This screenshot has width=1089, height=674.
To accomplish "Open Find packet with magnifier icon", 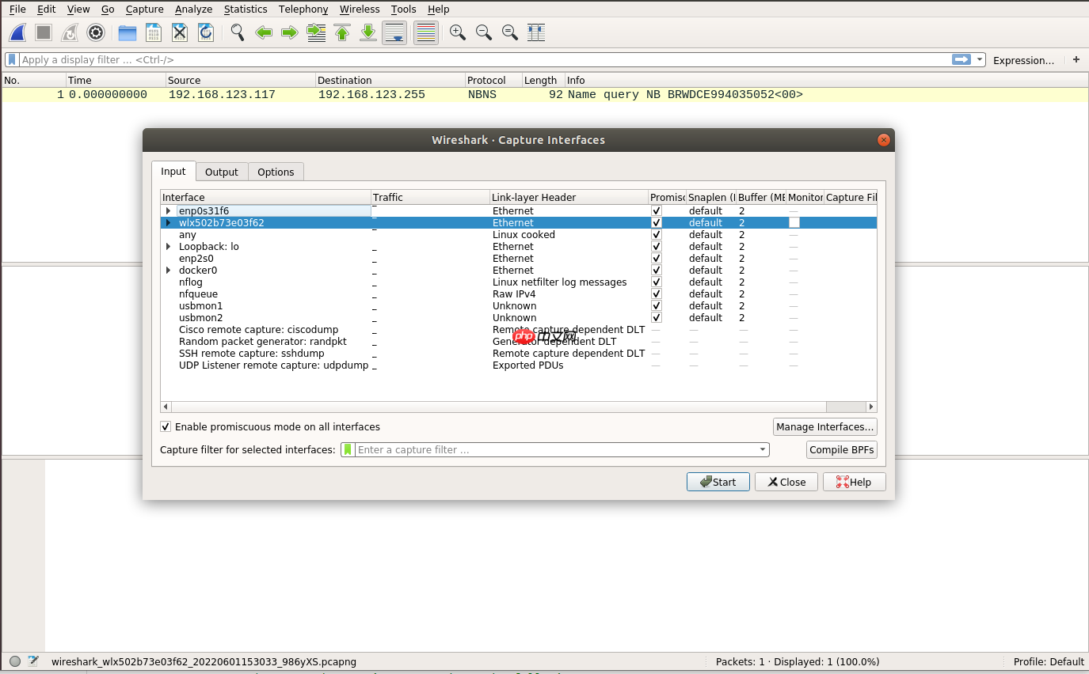I will point(238,32).
